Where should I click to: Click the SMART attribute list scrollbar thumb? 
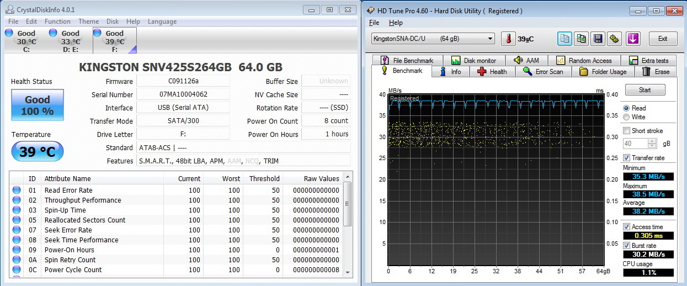pyautogui.click(x=348, y=203)
